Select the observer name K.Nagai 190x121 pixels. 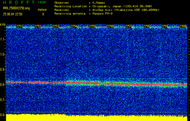[99, 3]
